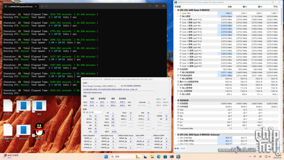Click the DDR5-8000 module description line
Screen dimensions: 284x160
point(119,89)
